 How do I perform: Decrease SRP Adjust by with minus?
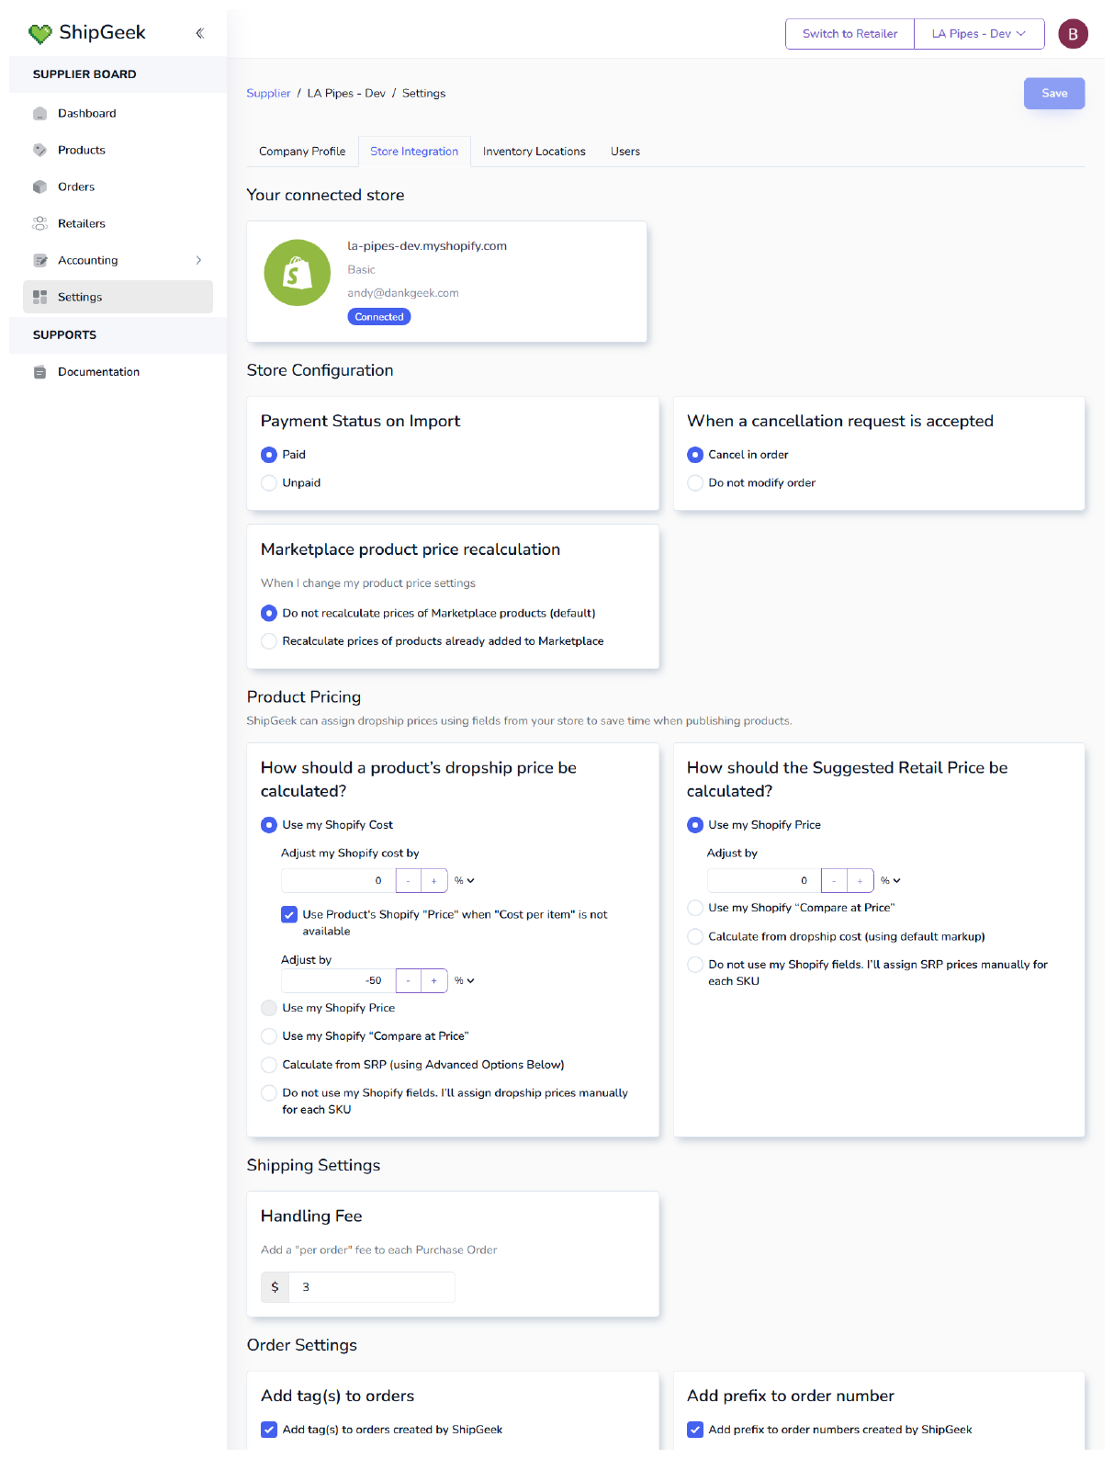tap(835, 880)
